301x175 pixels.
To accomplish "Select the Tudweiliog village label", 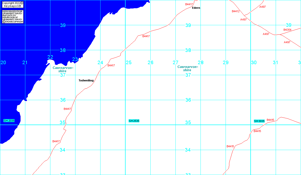I will pyautogui.click(x=86, y=81).
